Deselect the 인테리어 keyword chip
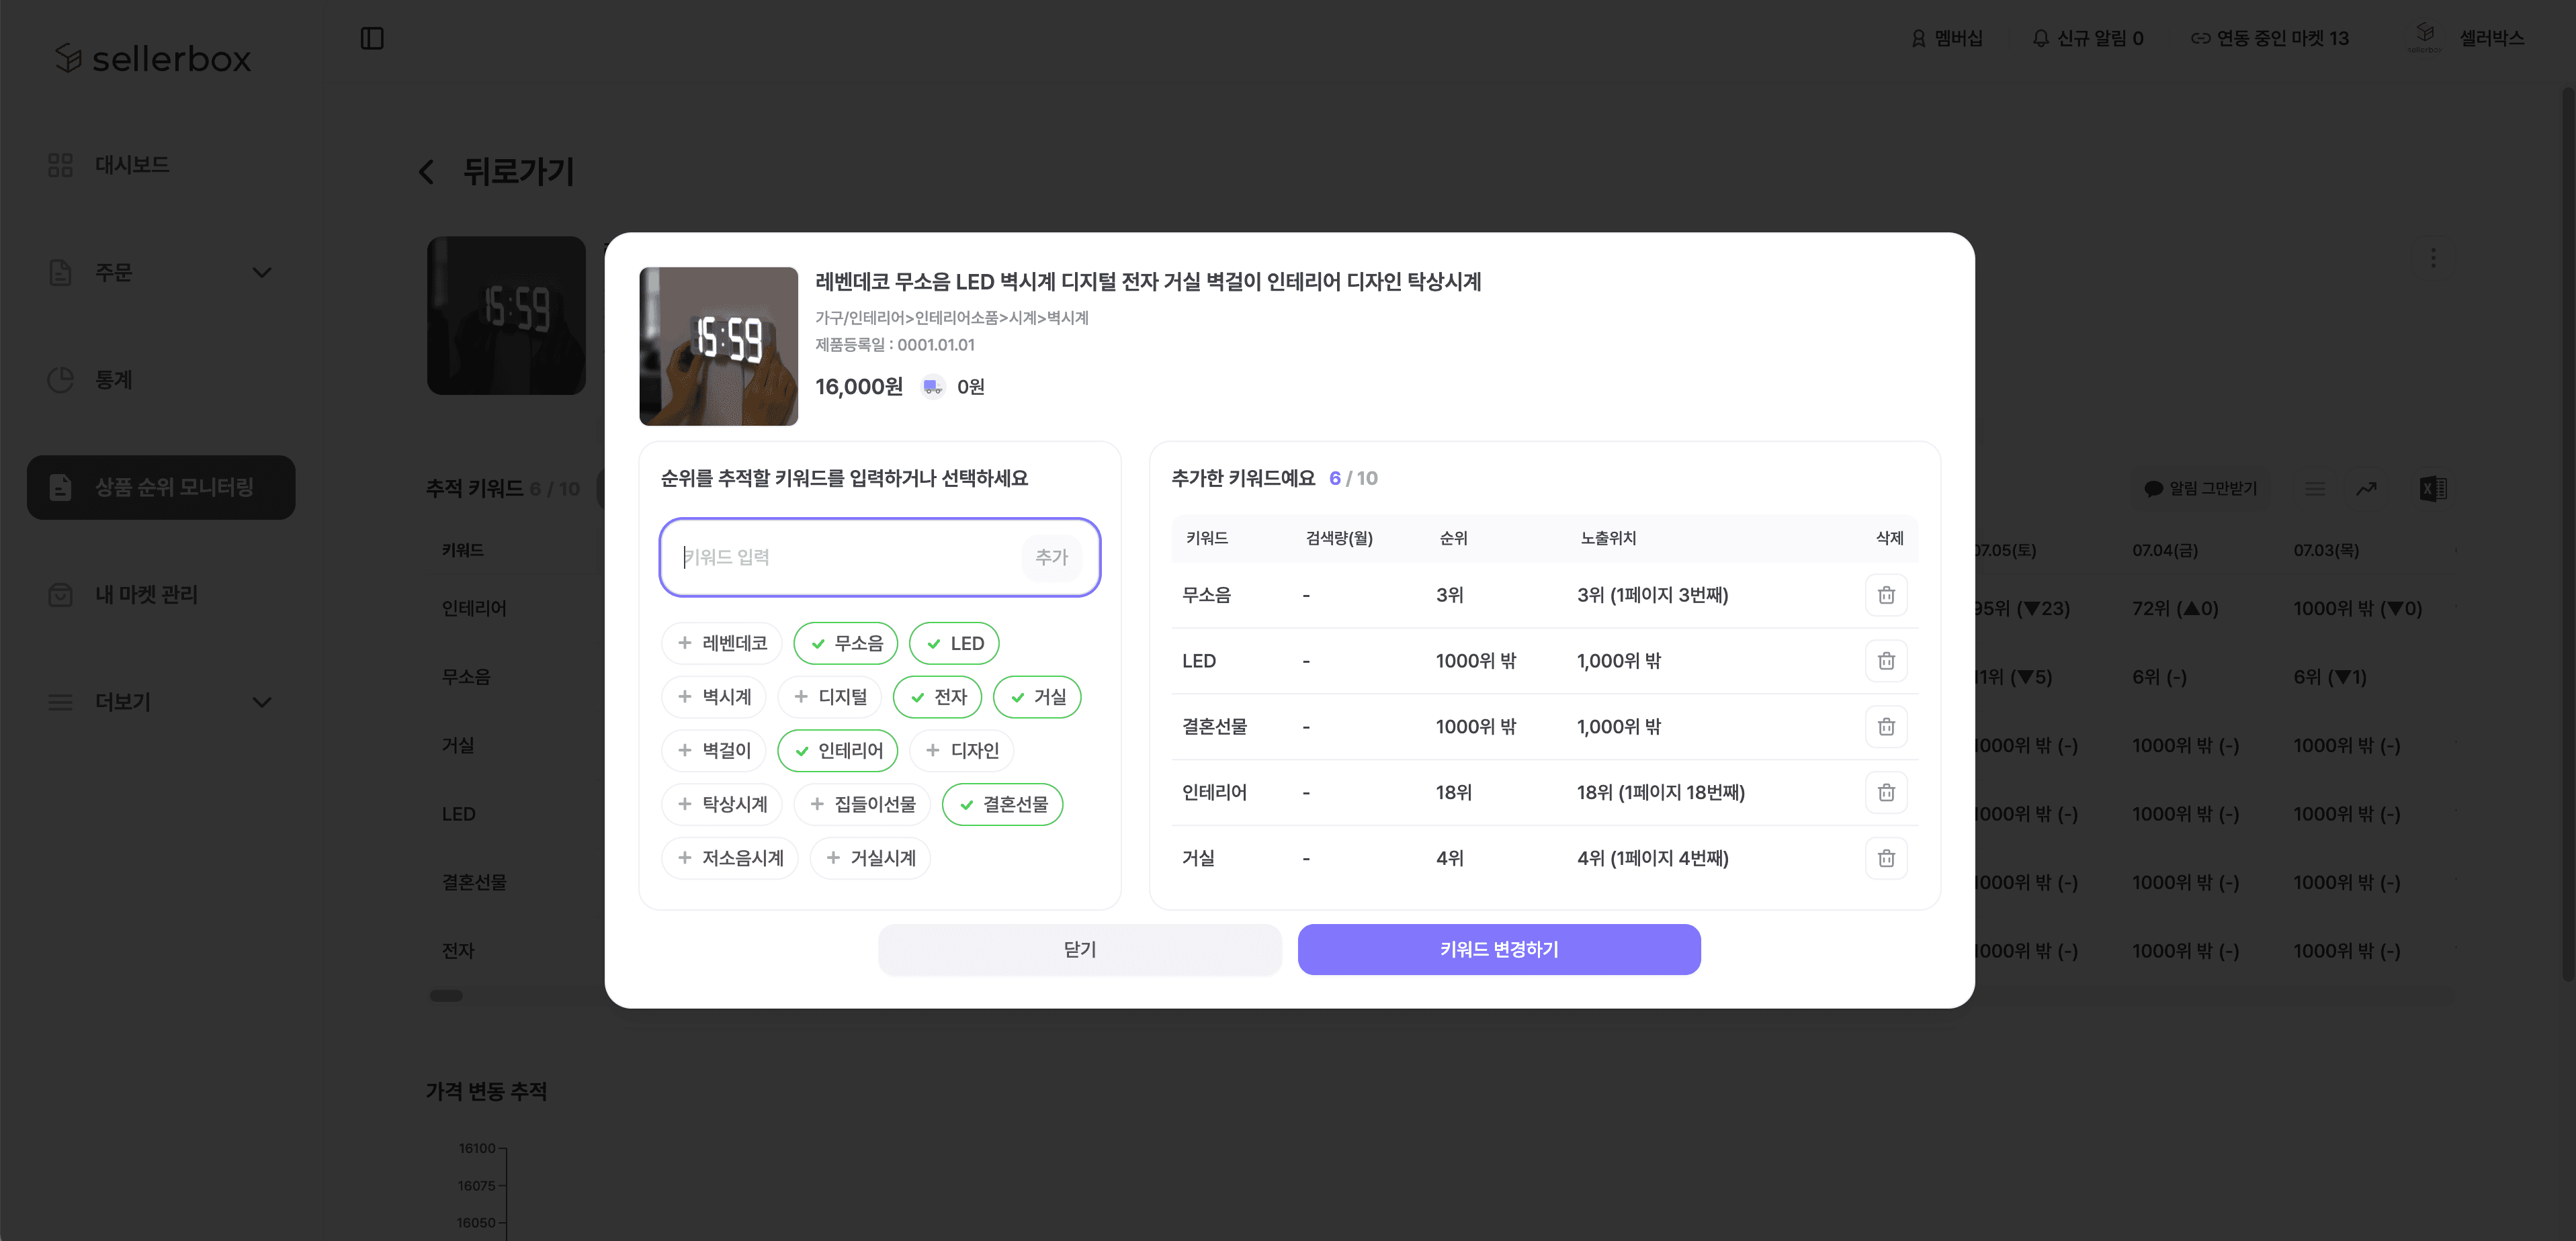The width and height of the screenshot is (2576, 1241). point(838,750)
